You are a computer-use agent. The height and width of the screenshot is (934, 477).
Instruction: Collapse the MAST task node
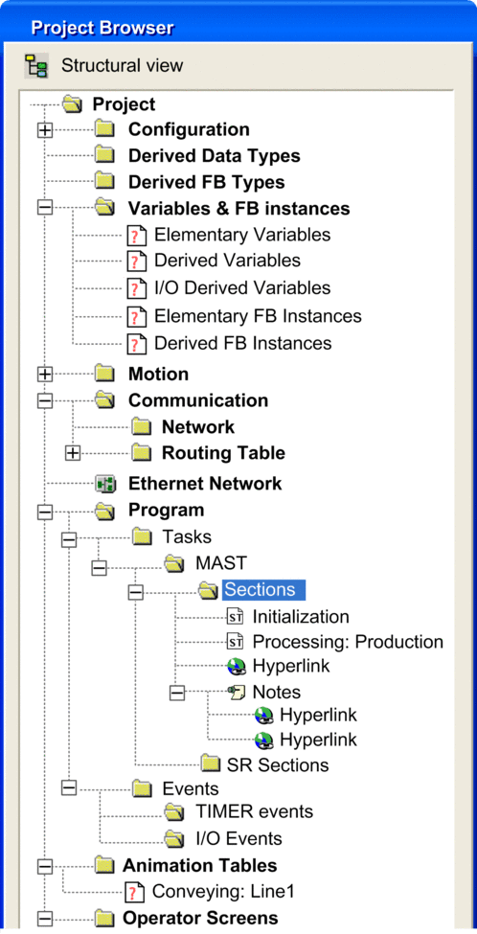99,568
